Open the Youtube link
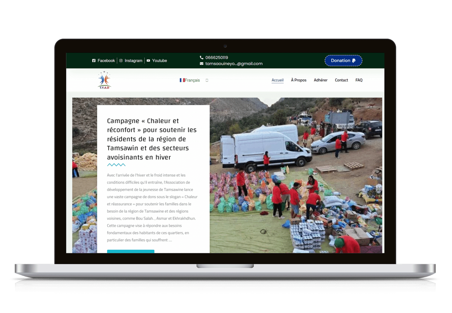This screenshot has height=313, width=452. [x=160, y=61]
